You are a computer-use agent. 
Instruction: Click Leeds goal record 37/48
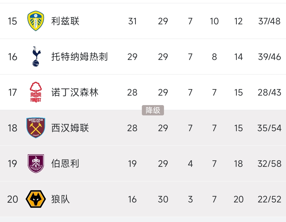pyautogui.click(x=269, y=21)
